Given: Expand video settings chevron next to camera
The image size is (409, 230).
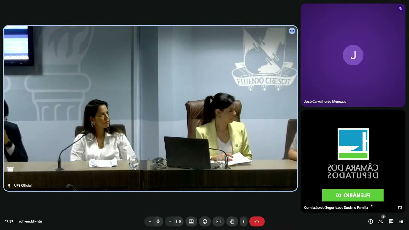Looking at the screenshot, I should tap(170, 221).
